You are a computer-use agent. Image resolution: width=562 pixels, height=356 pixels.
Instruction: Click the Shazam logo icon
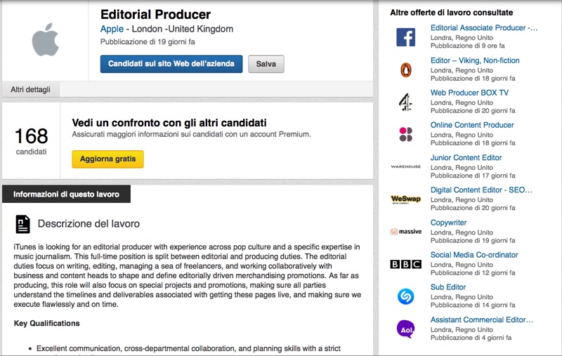coord(405,296)
